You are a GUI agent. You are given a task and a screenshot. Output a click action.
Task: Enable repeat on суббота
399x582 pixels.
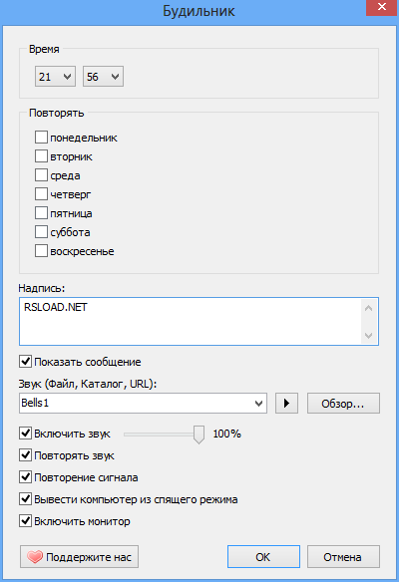[41, 231]
